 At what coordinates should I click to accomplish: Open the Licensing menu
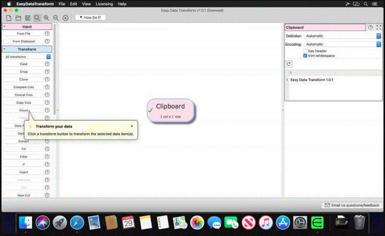pos(104,4)
